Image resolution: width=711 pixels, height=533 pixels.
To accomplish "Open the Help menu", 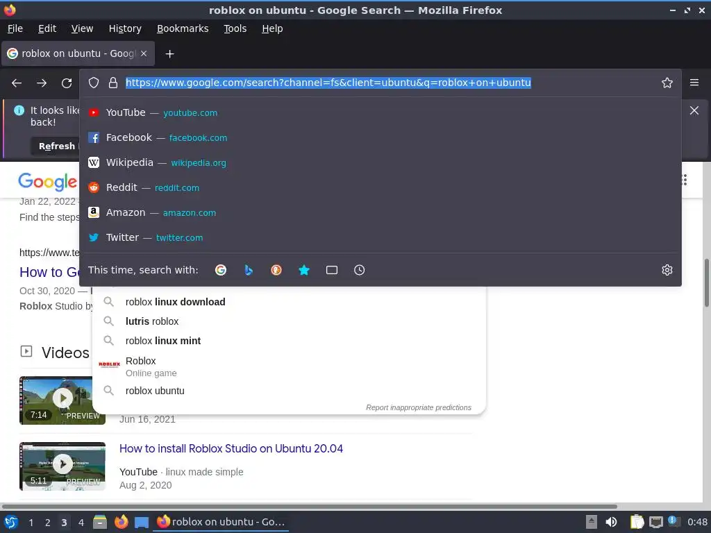I will pos(272,28).
